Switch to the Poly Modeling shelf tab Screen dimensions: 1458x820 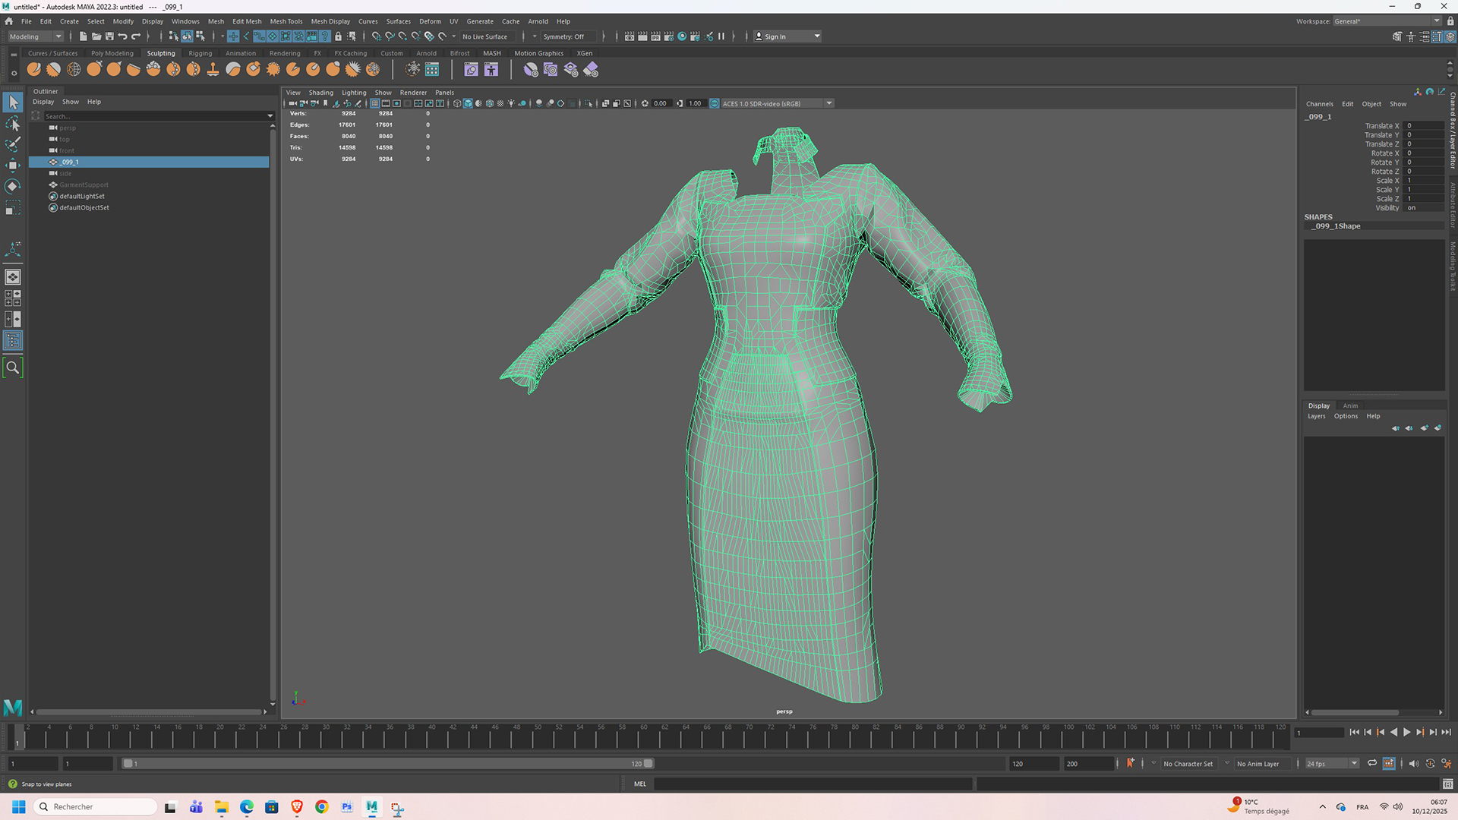coord(112,53)
